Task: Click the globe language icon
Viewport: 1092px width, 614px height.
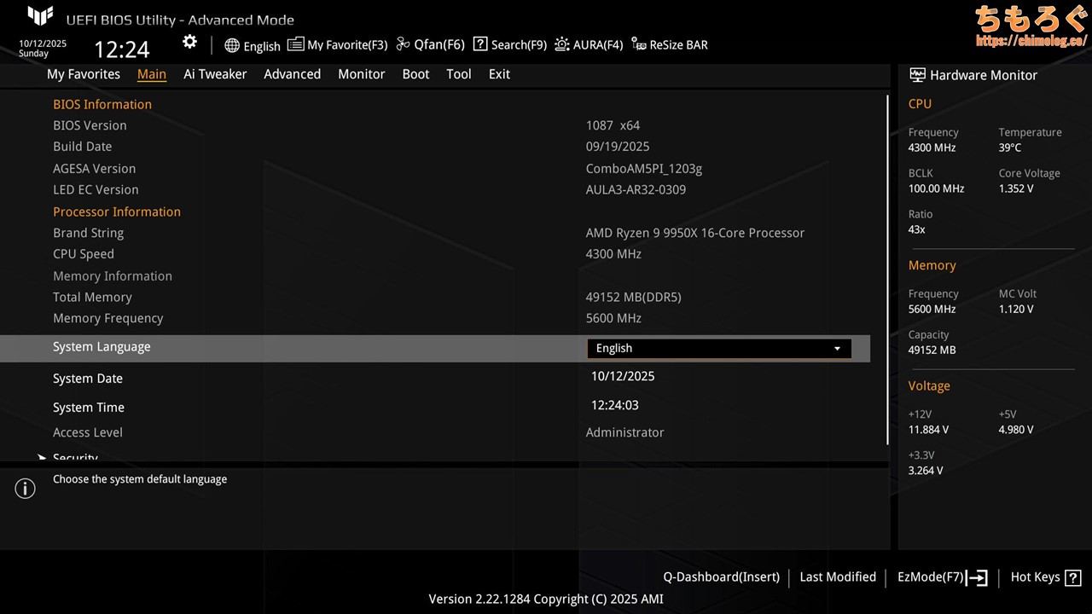Action: pyautogui.click(x=232, y=45)
